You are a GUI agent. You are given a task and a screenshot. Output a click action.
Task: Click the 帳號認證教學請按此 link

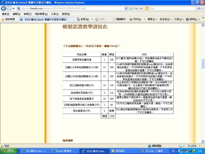coord(85,27)
